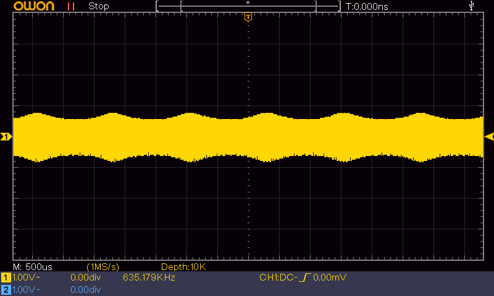Click the 635.179KHz frequency counter readout
Viewport: 494px width, 296px height.
click(150, 278)
